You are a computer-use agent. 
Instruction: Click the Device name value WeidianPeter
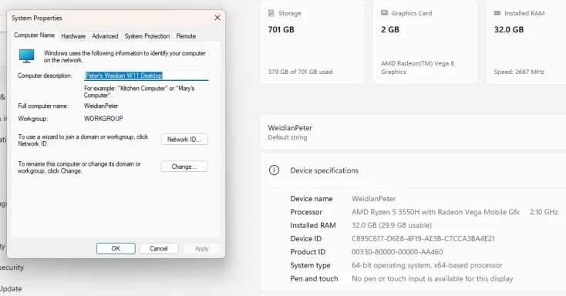pos(373,199)
